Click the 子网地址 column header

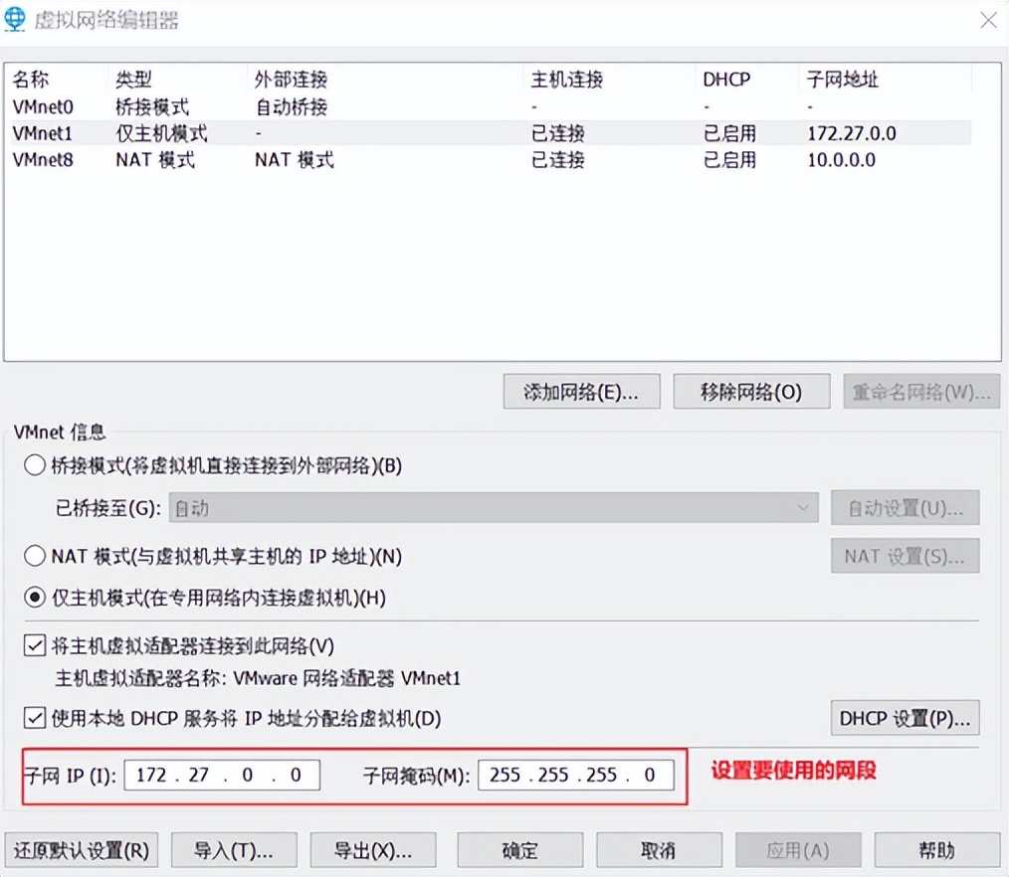886,80
